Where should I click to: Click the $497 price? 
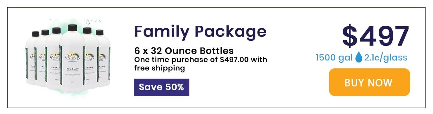(x=376, y=37)
